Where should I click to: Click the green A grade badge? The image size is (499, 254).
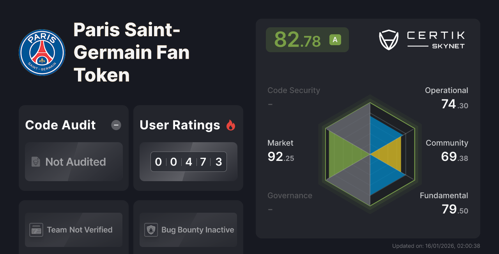[x=335, y=39]
